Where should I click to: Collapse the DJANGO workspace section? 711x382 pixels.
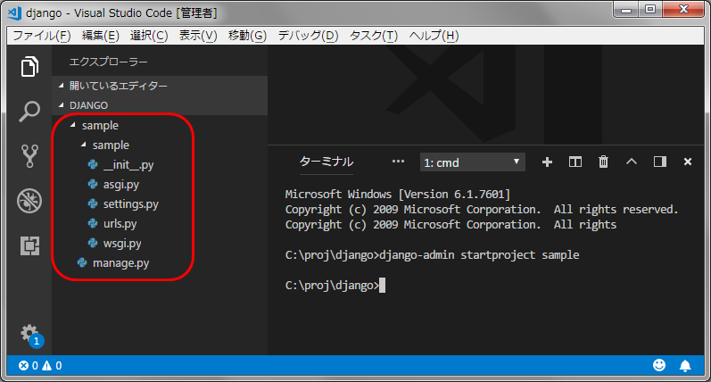tap(160, 105)
